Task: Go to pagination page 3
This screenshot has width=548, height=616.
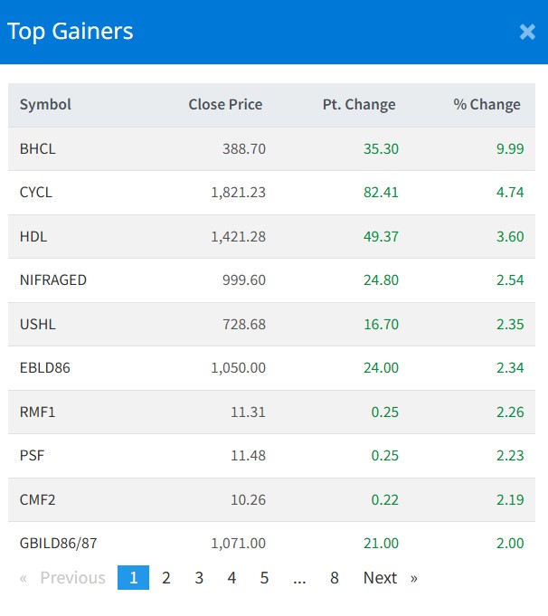Action: point(199,577)
